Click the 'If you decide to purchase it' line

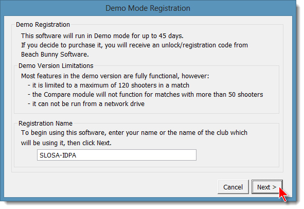click(x=134, y=45)
